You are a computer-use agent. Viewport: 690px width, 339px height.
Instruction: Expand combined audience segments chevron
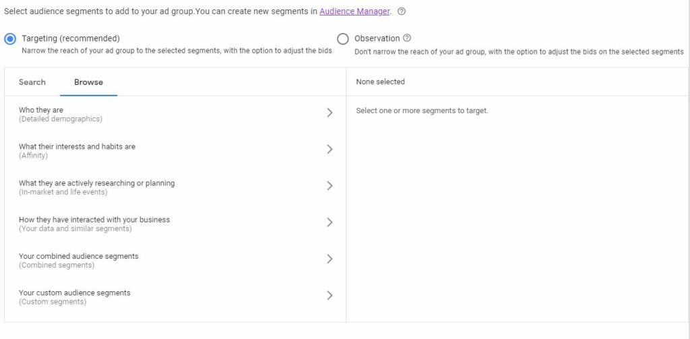pos(330,259)
